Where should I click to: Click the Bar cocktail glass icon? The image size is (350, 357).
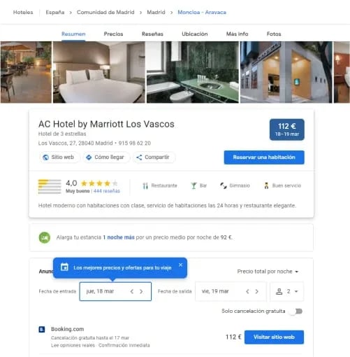pyautogui.click(x=194, y=185)
